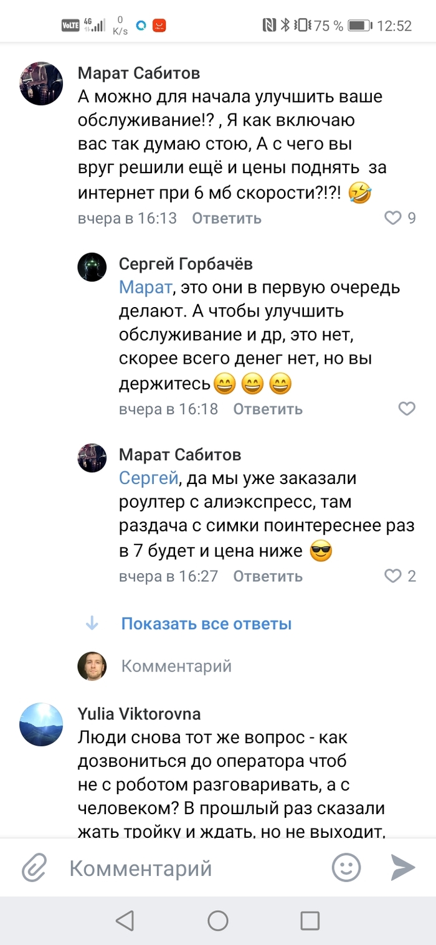Tap the paperclip attachment icon
The width and height of the screenshot is (436, 945).
36,867
